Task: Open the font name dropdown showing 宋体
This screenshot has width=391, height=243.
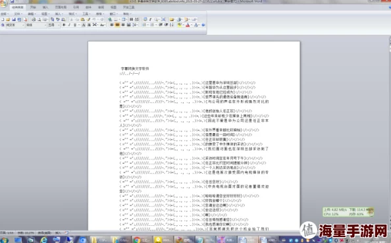Action: (36, 25)
